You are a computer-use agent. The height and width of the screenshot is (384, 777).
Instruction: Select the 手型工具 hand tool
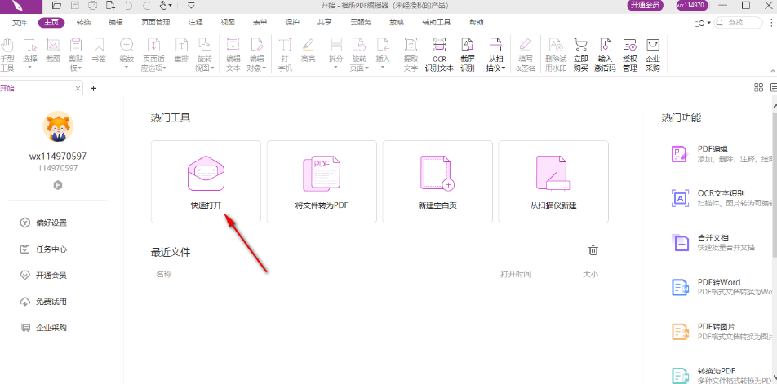7,54
